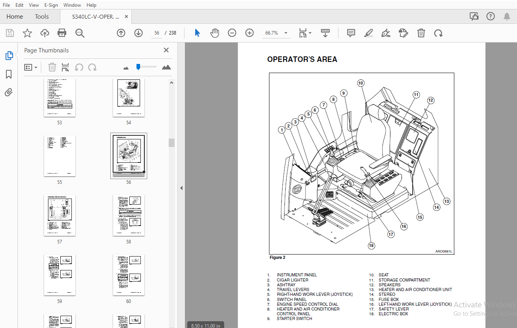Go to the previous page arrow
Viewport: 517px width, 328px height.
[121, 33]
